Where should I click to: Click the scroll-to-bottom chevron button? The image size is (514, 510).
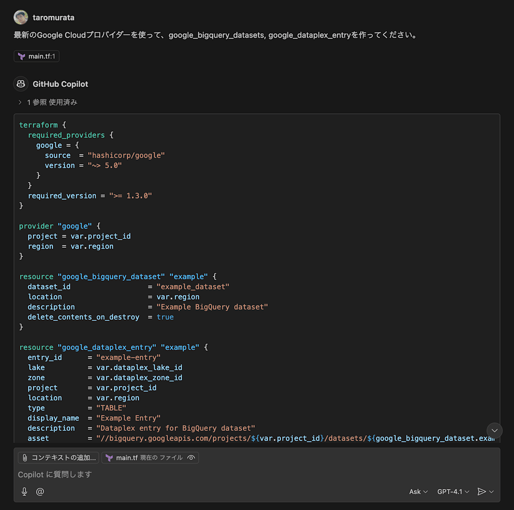(x=495, y=430)
